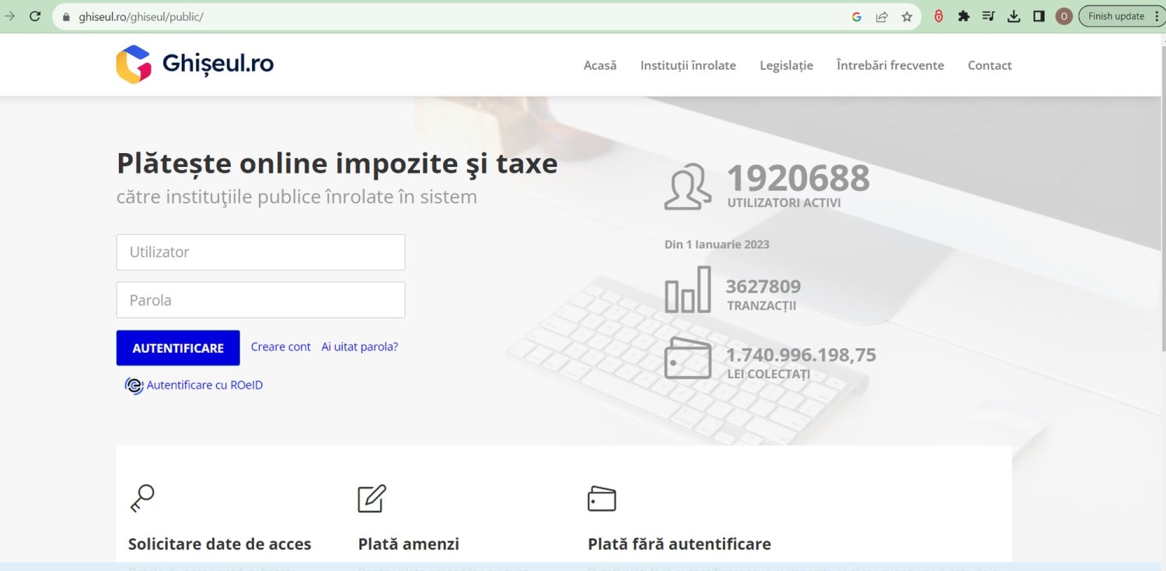
Task: Click inside the Parola field
Action: (260, 300)
